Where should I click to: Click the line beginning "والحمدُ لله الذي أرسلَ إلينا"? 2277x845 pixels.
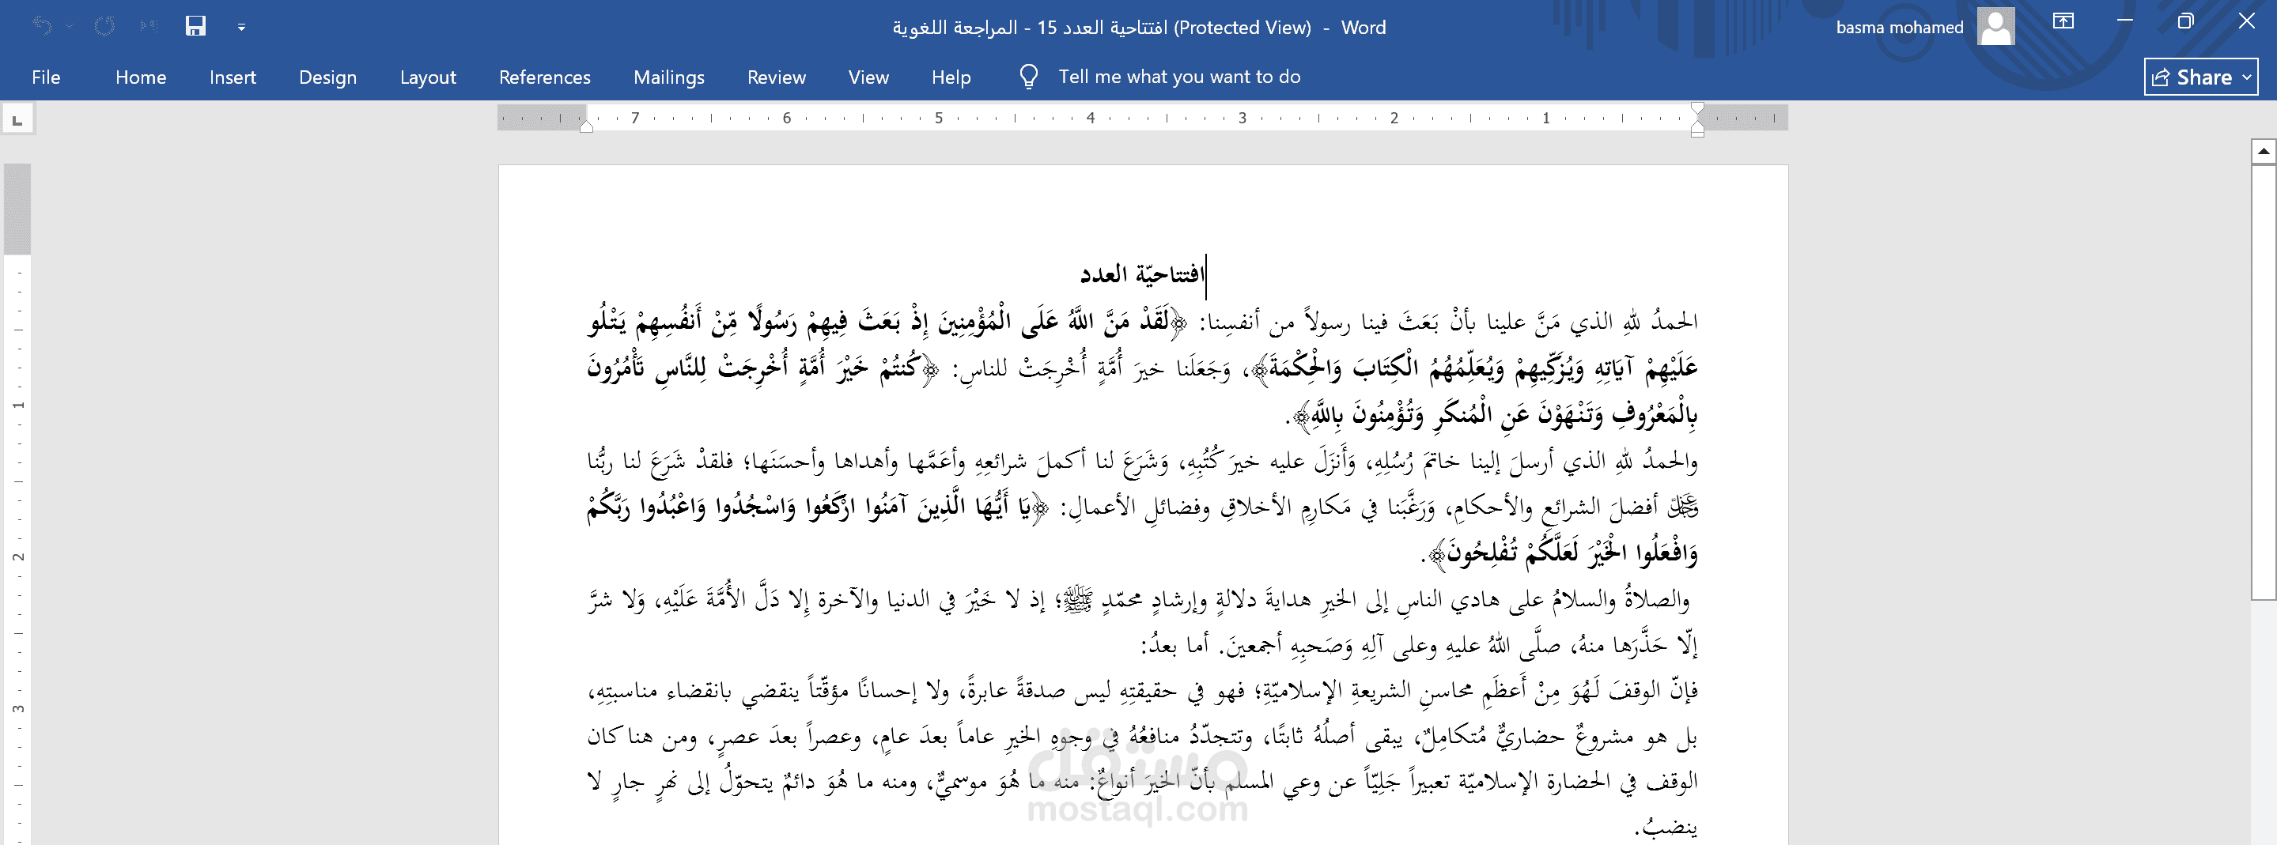tap(1142, 461)
